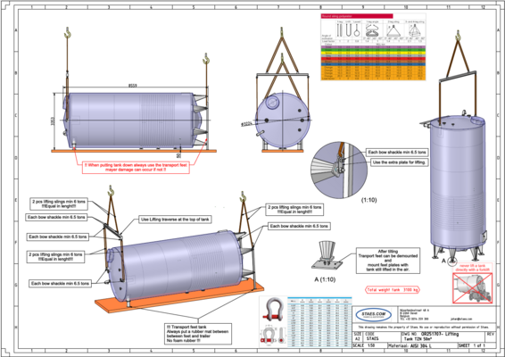
Task: Click bow shackle label above extra plate note
Action: click(x=397, y=152)
